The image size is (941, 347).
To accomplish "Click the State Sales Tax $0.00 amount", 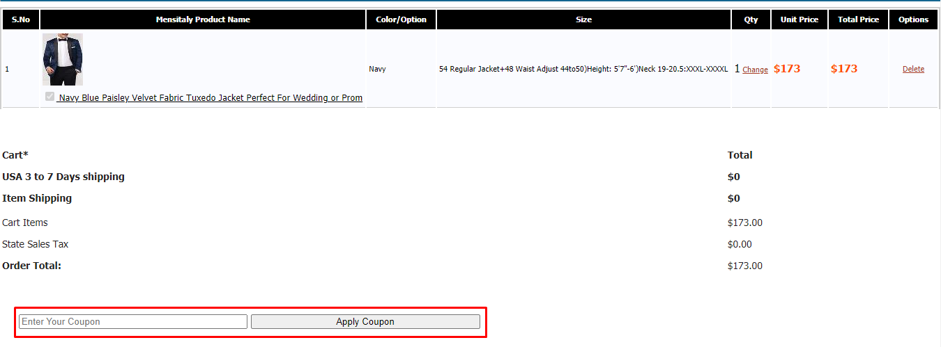I will (x=740, y=244).
